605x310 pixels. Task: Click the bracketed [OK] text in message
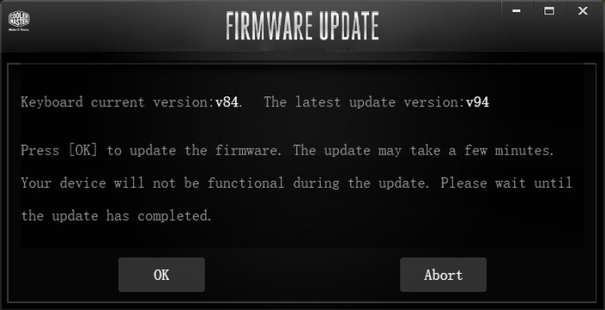click(x=82, y=150)
